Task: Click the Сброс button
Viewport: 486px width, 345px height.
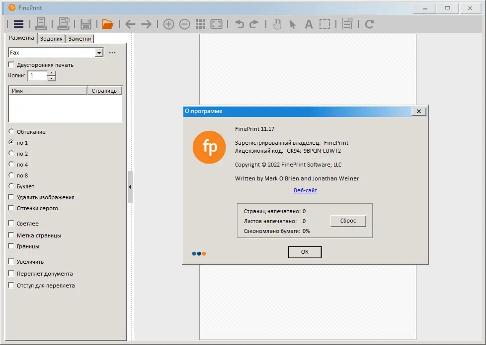Action: tap(348, 221)
